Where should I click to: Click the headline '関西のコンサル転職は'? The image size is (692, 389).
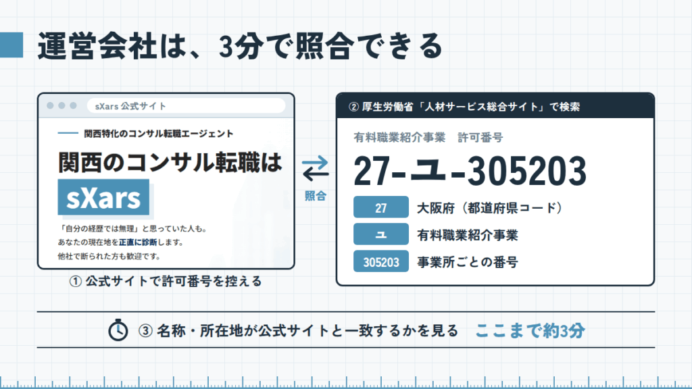point(170,162)
